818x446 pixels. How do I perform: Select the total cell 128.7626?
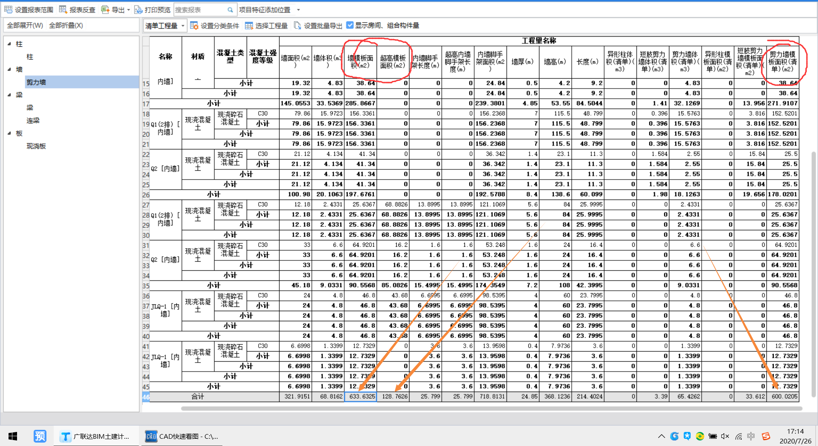[x=393, y=397]
